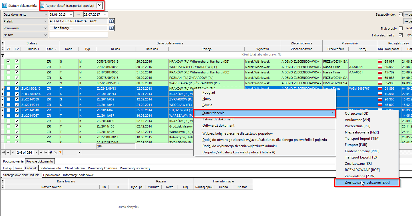Go to last record in navigator

pos(46,153)
